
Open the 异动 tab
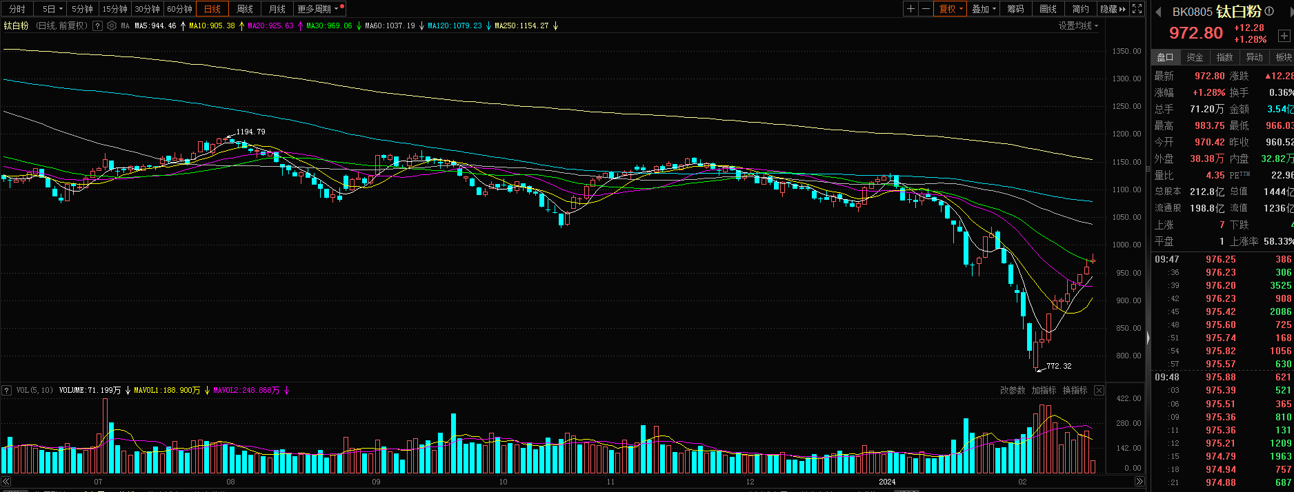click(x=1254, y=57)
